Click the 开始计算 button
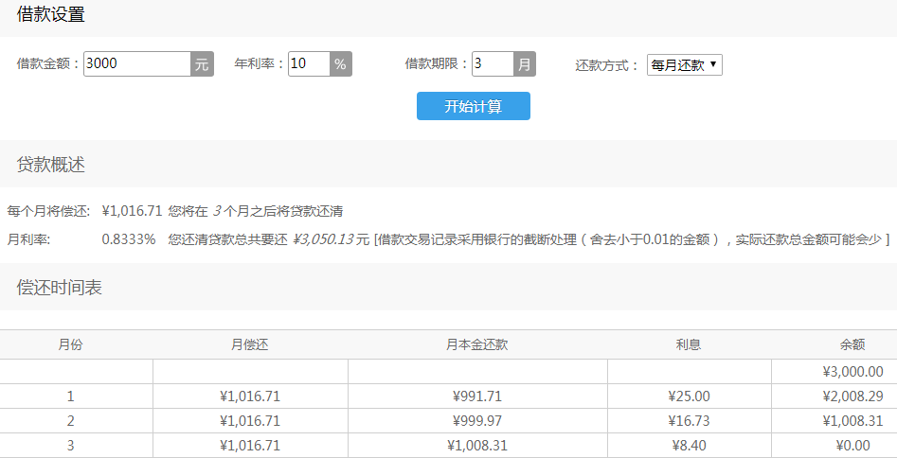Viewport: 897px width, 458px height. click(473, 106)
